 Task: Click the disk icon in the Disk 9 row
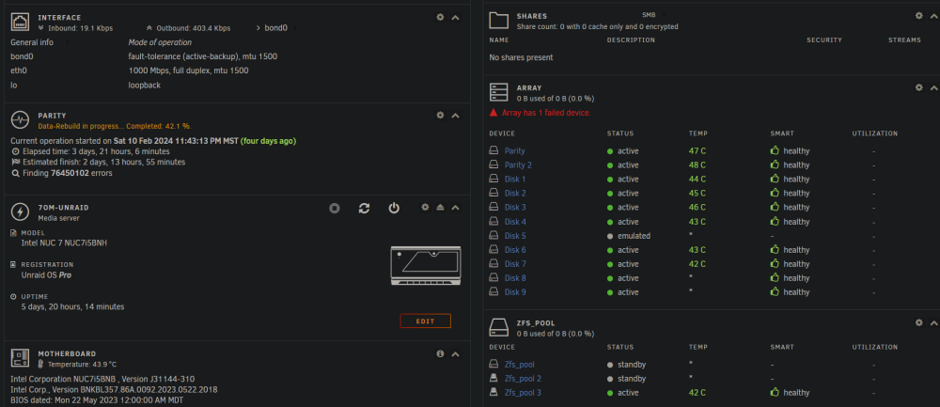[x=494, y=292]
